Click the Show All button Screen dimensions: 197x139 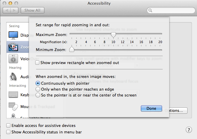tap(33, 10)
